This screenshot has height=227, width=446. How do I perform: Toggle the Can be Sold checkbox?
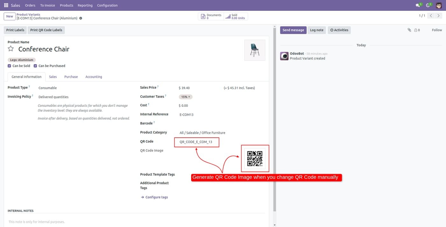click(x=9, y=66)
